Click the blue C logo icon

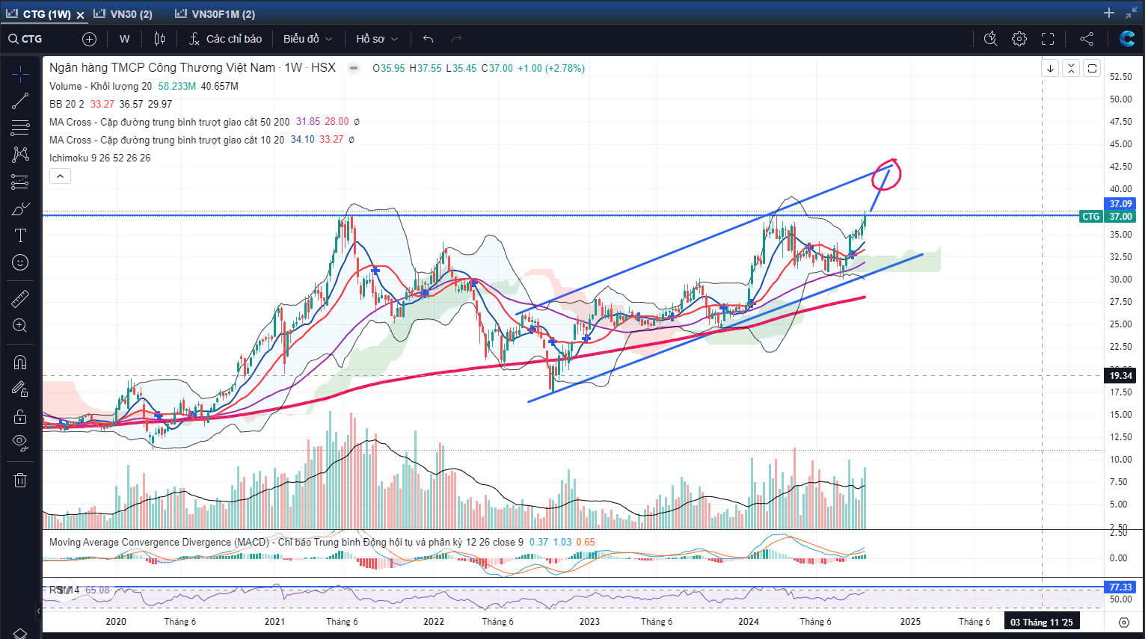(1127, 39)
